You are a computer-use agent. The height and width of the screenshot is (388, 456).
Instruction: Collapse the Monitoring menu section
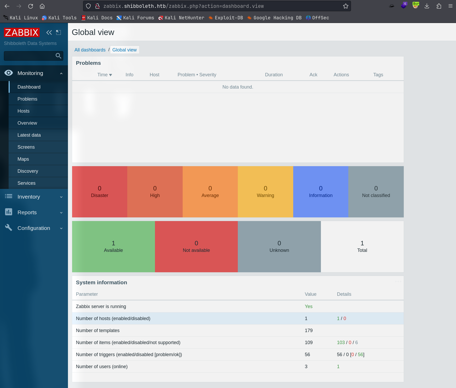[x=34, y=73]
